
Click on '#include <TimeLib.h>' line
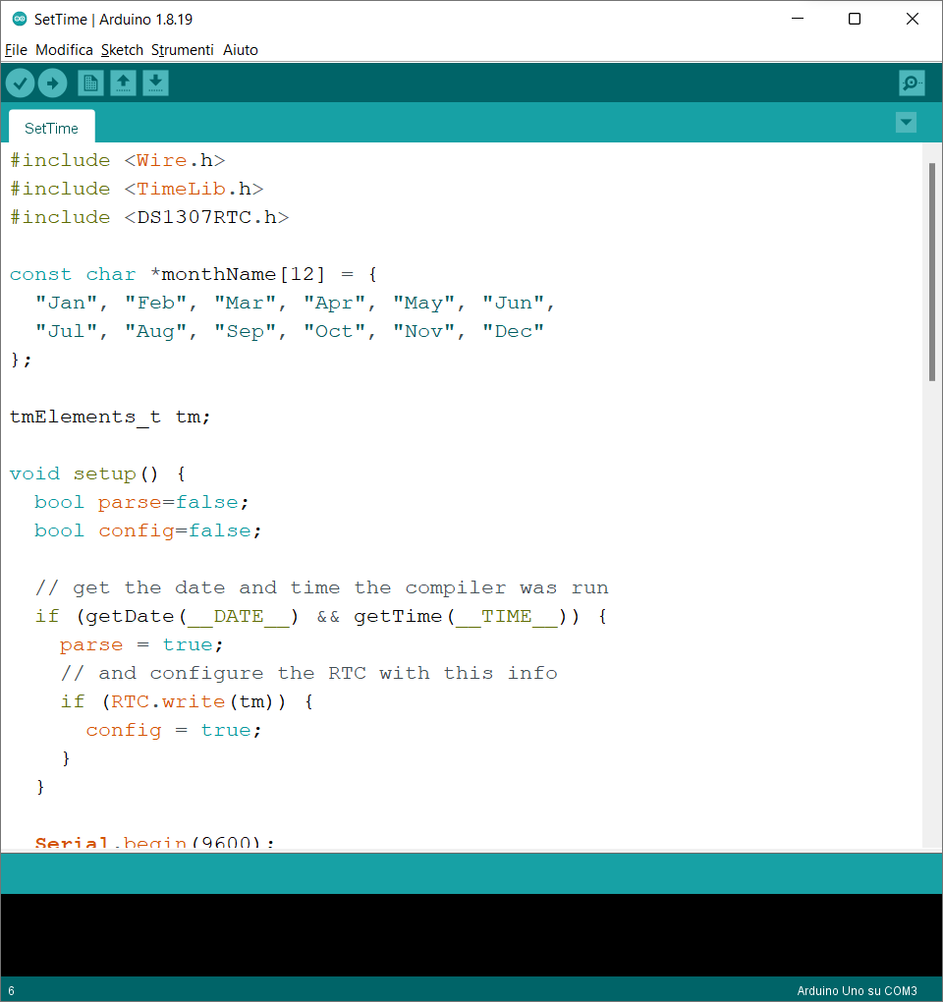137,190
